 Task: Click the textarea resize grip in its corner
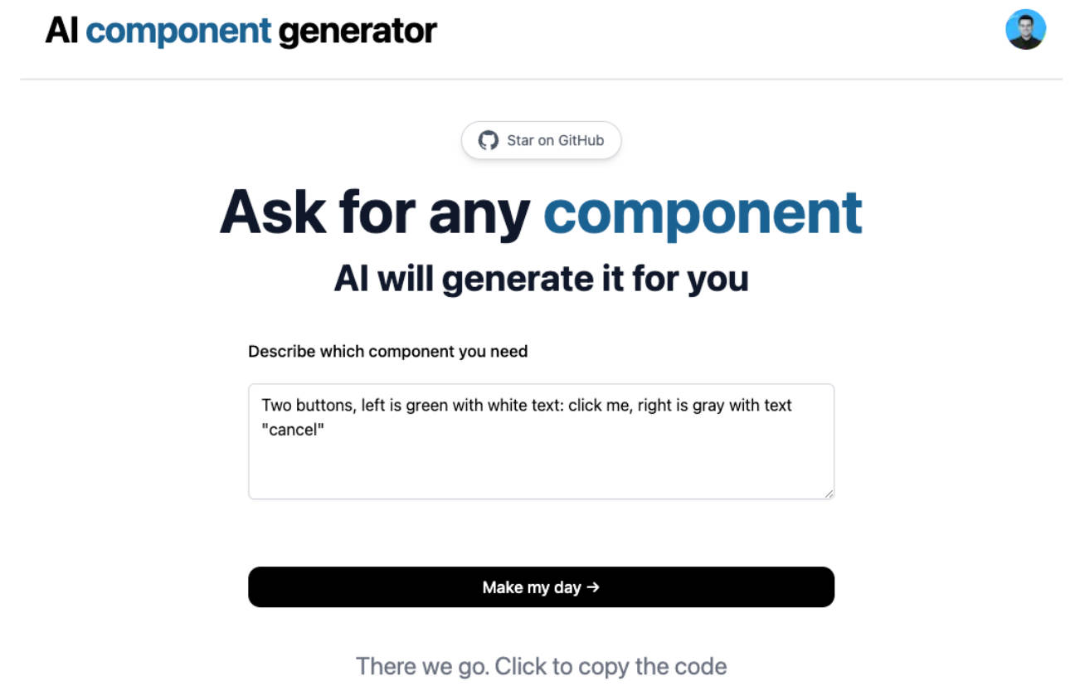coord(830,494)
